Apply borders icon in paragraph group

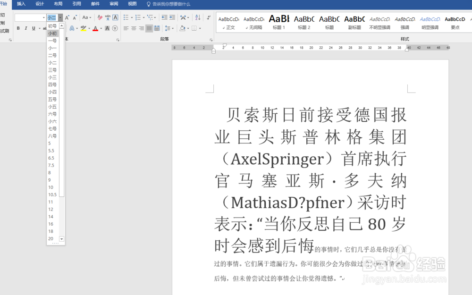(x=194, y=28)
